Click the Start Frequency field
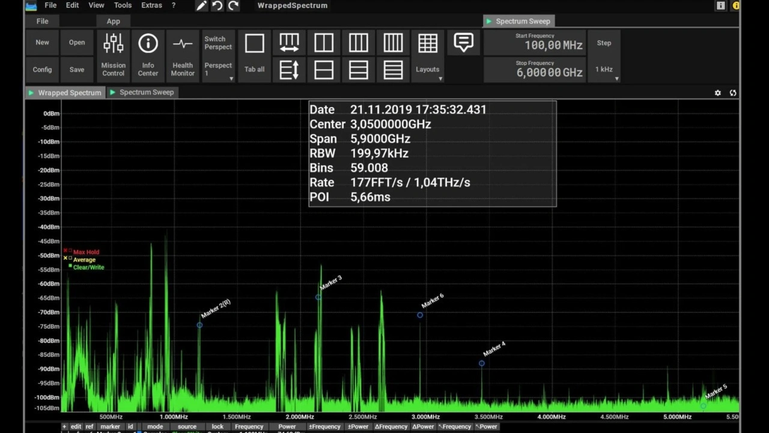Viewport: 769px width, 433px height. (535, 43)
